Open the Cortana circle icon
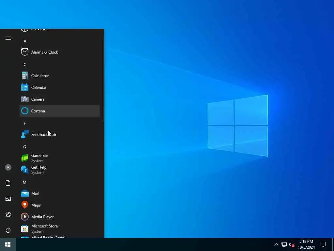 point(25,111)
